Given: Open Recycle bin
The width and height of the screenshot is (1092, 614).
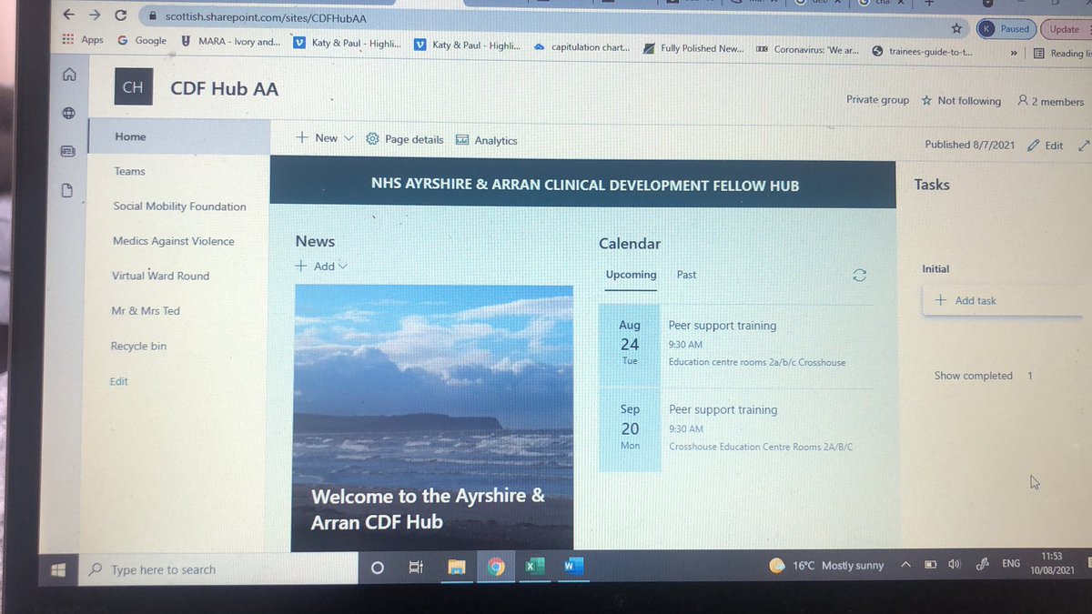Looking at the screenshot, I should (x=138, y=347).
